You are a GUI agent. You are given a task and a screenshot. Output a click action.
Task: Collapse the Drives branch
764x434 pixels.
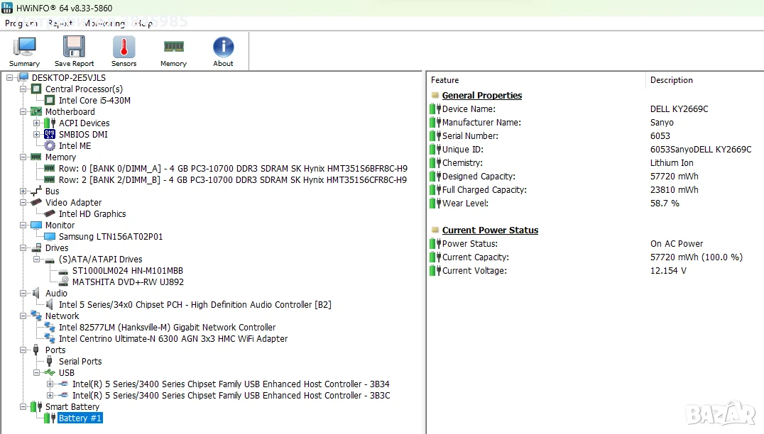click(23, 247)
